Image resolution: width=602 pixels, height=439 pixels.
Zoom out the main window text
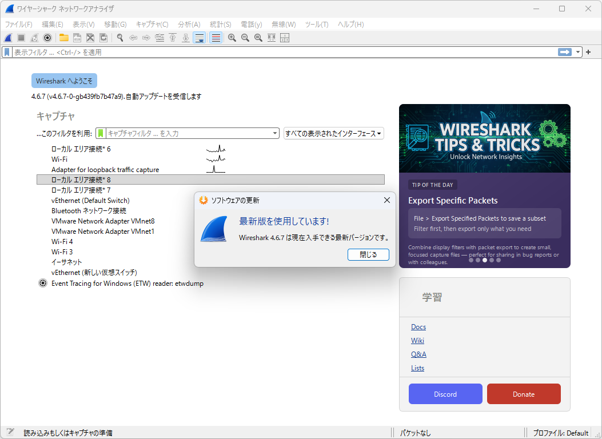point(245,38)
